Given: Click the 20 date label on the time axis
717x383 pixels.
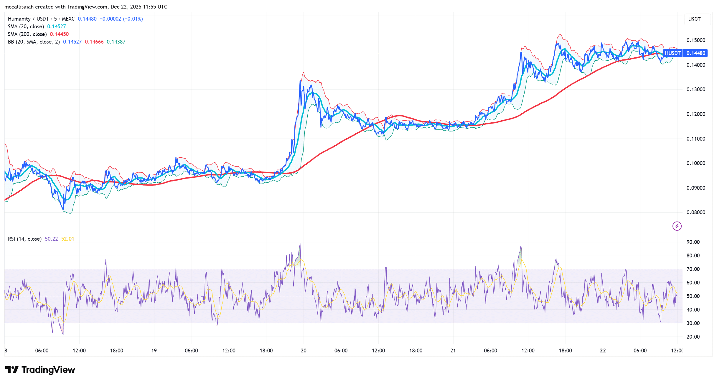Looking at the screenshot, I should tap(304, 350).
